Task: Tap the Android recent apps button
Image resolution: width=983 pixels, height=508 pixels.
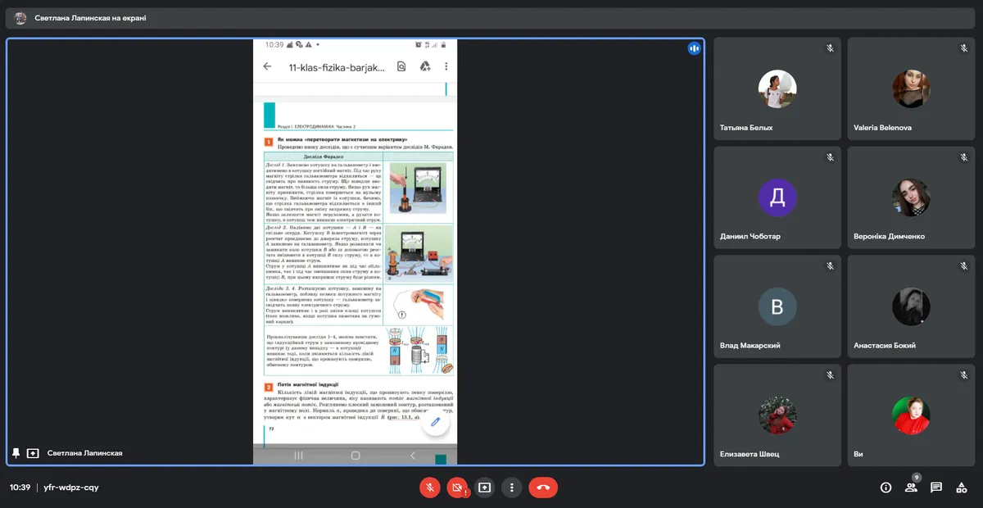Action: pyautogui.click(x=298, y=456)
